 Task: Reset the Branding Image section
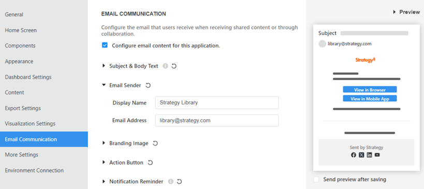[155, 144]
